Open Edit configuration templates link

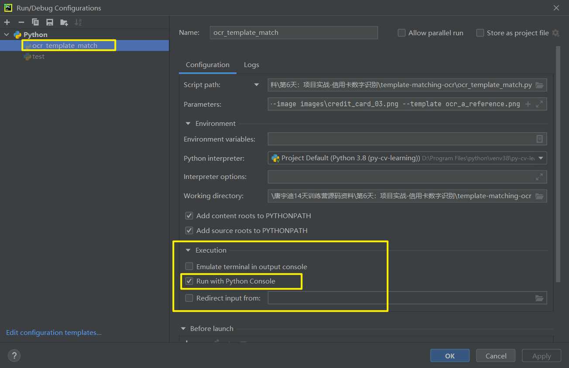click(54, 333)
